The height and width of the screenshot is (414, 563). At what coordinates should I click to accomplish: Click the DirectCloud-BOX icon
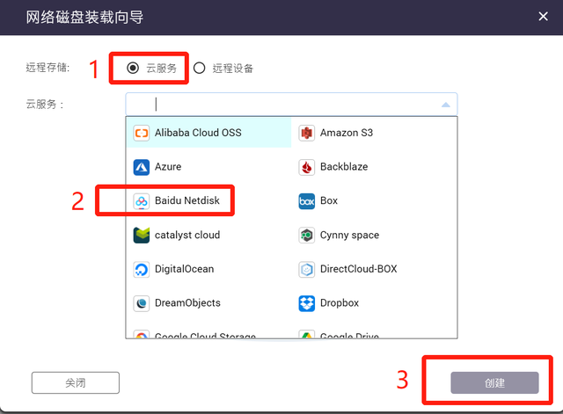tap(307, 270)
